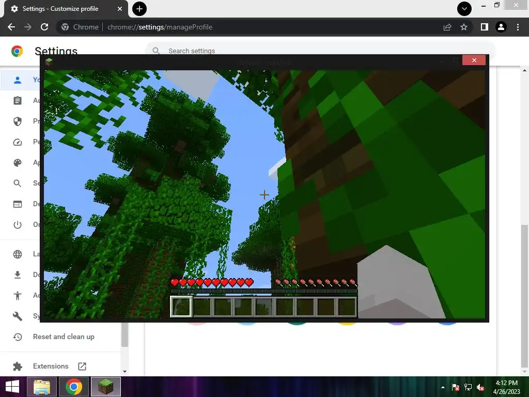Open a new tab with the plus button
The width and height of the screenshot is (529, 397).
[139, 9]
